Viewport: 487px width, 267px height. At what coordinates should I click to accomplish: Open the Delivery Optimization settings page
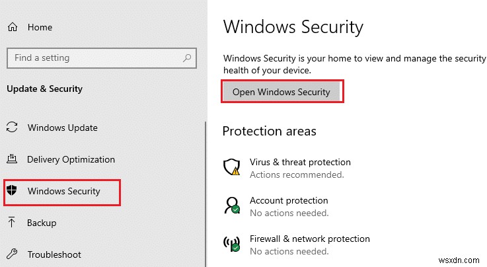(71, 159)
